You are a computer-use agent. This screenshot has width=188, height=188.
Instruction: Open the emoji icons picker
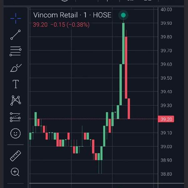[x=15, y=133]
